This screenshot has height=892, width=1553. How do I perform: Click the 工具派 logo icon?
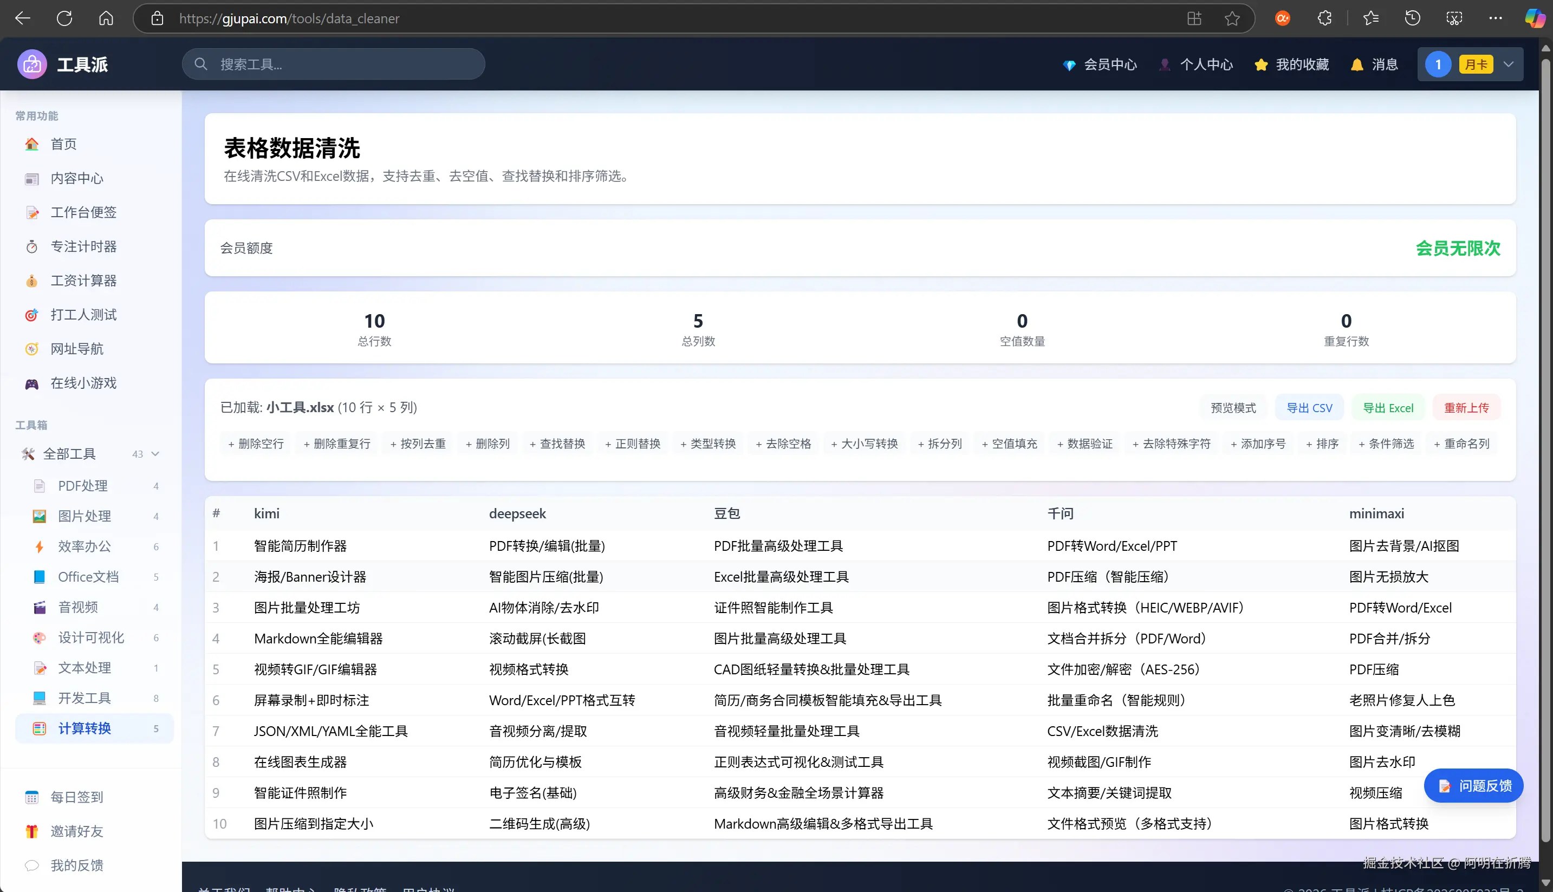click(x=32, y=64)
